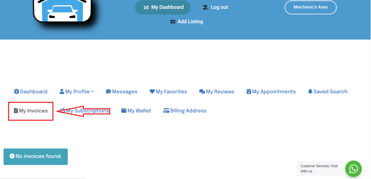The image size is (371, 179).
Task: Click the speech bubble icon beside Messages
Action: 108,91
